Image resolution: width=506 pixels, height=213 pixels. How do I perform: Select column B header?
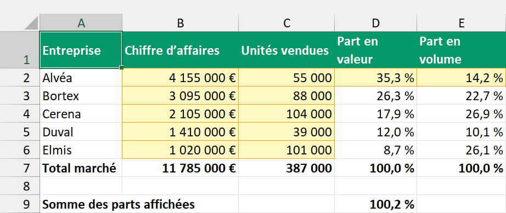(181, 23)
